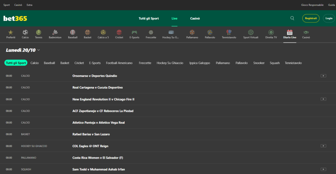Open the E-Sports controller icon
The image size is (336, 174).
[x=134, y=32]
